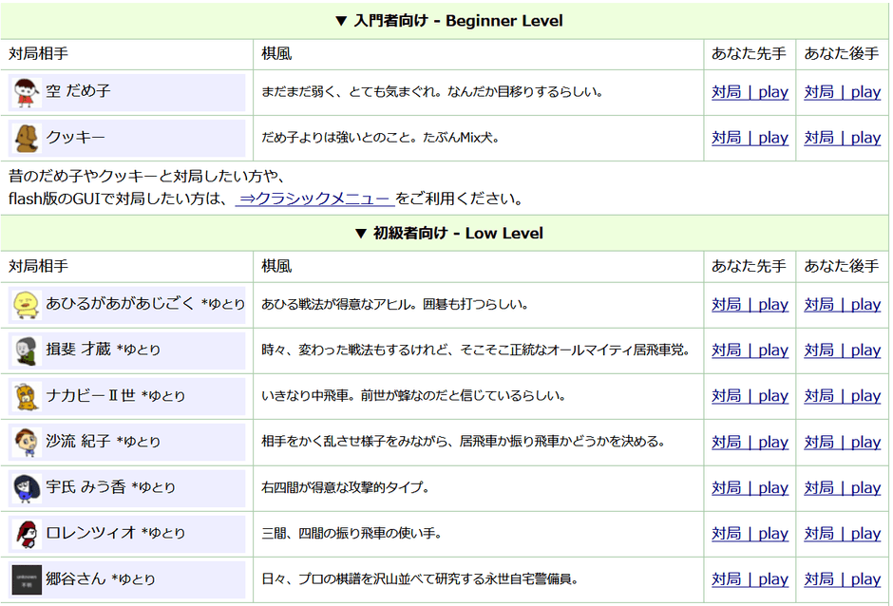Choose あなた後手 play link for 沙流 紀子
893x606 pixels.
[842, 442]
